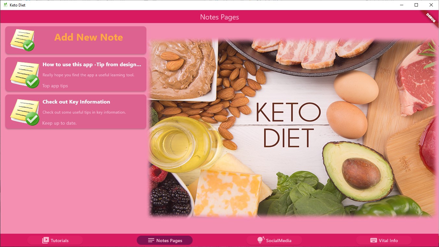The width and height of the screenshot is (439, 247).
Task: Select the Notes Pages tab label
Action: 169,241
